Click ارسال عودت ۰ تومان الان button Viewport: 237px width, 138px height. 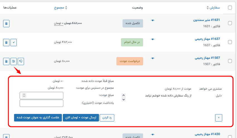(81, 118)
